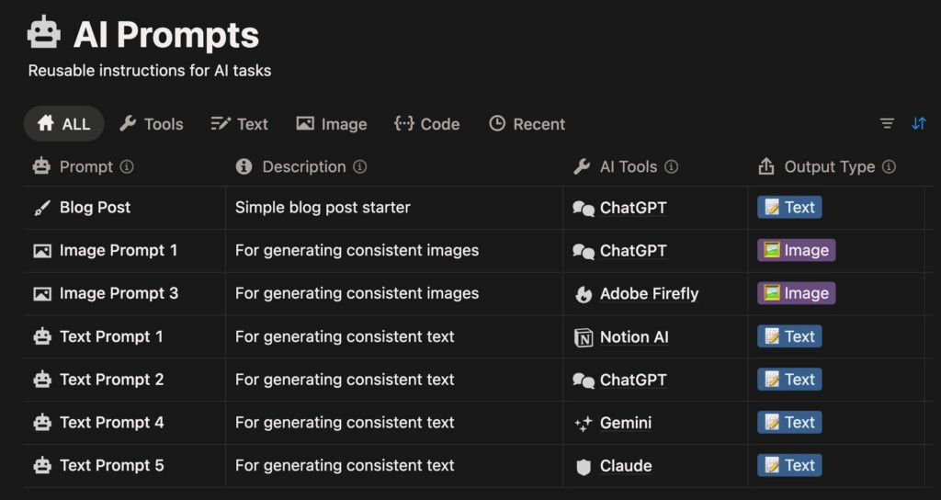Click the Text tag in Blog Post row
The width and height of the screenshot is (941, 500).
[789, 208]
